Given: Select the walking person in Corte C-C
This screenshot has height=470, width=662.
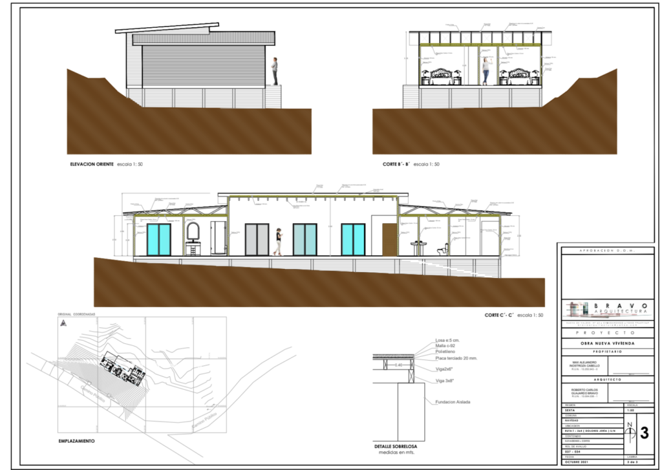Looking at the screenshot, I should [x=278, y=242].
